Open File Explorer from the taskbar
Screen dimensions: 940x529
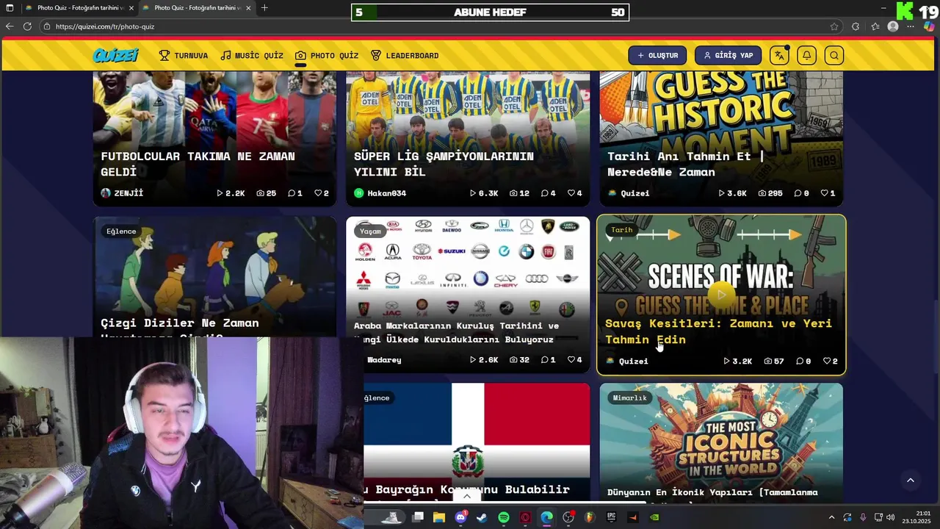coord(439,517)
